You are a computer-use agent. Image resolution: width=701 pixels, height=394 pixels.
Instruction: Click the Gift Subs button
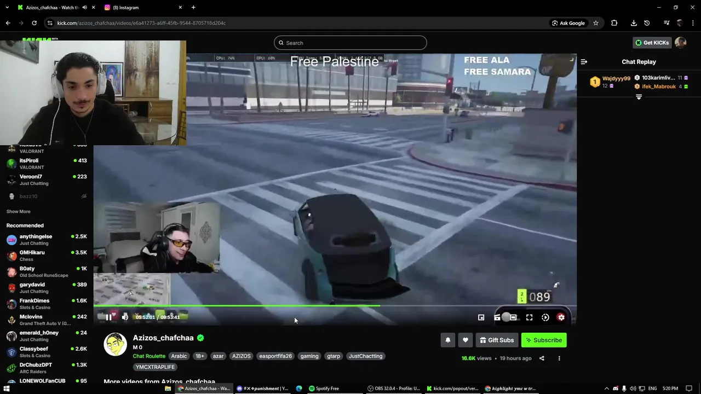pyautogui.click(x=497, y=340)
